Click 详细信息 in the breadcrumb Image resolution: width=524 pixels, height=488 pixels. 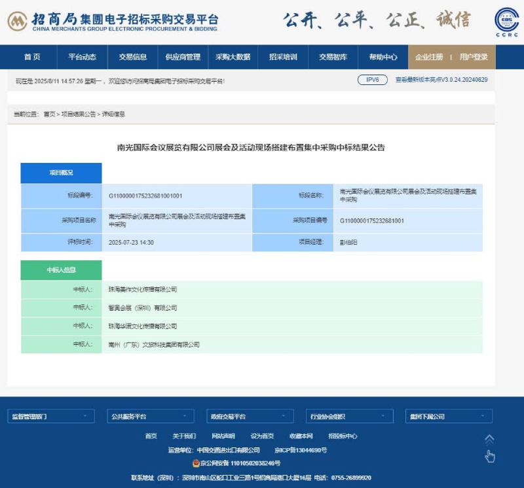click(113, 114)
